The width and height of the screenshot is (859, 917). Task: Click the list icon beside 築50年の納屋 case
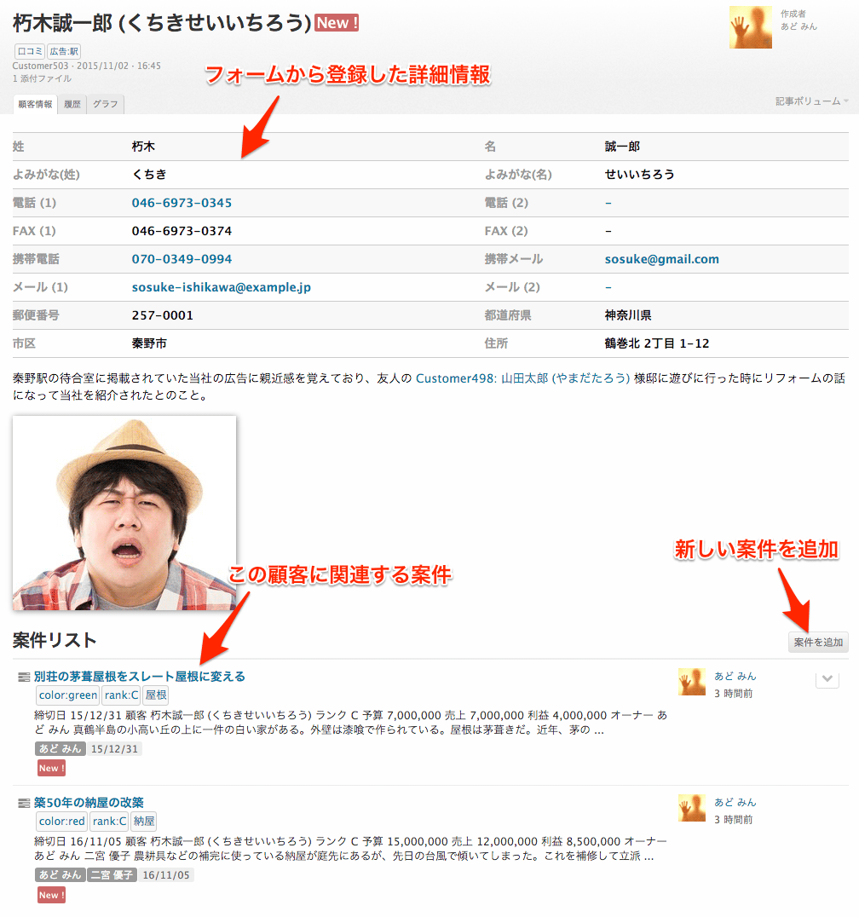[24, 804]
